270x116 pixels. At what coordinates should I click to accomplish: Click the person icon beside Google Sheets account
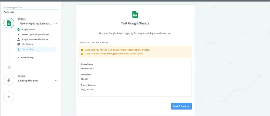click(19, 39)
